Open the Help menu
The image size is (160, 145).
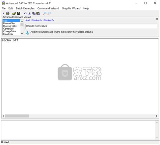[86, 8]
